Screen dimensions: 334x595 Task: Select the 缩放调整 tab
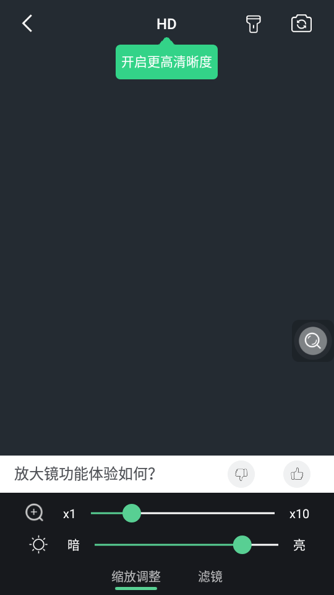[136, 577]
